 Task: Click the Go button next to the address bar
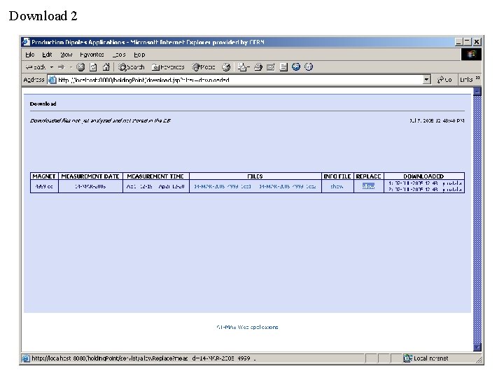click(444, 80)
